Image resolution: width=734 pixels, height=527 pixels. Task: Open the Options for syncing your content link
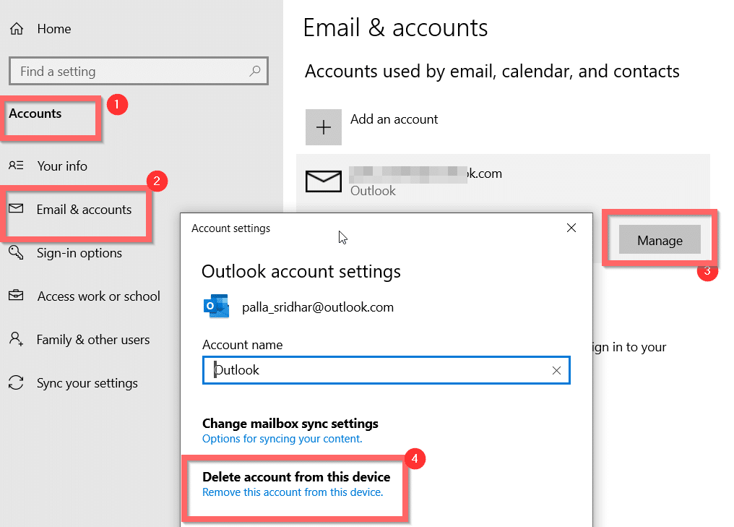282,439
